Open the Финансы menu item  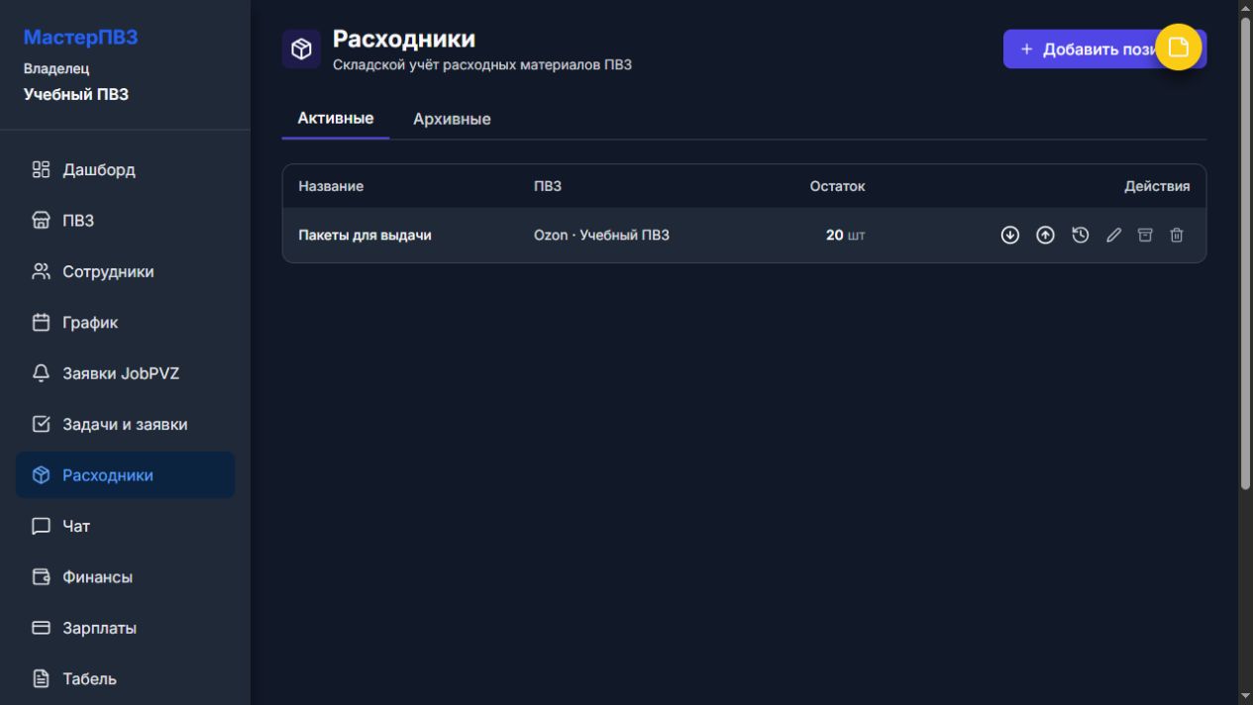pos(125,576)
